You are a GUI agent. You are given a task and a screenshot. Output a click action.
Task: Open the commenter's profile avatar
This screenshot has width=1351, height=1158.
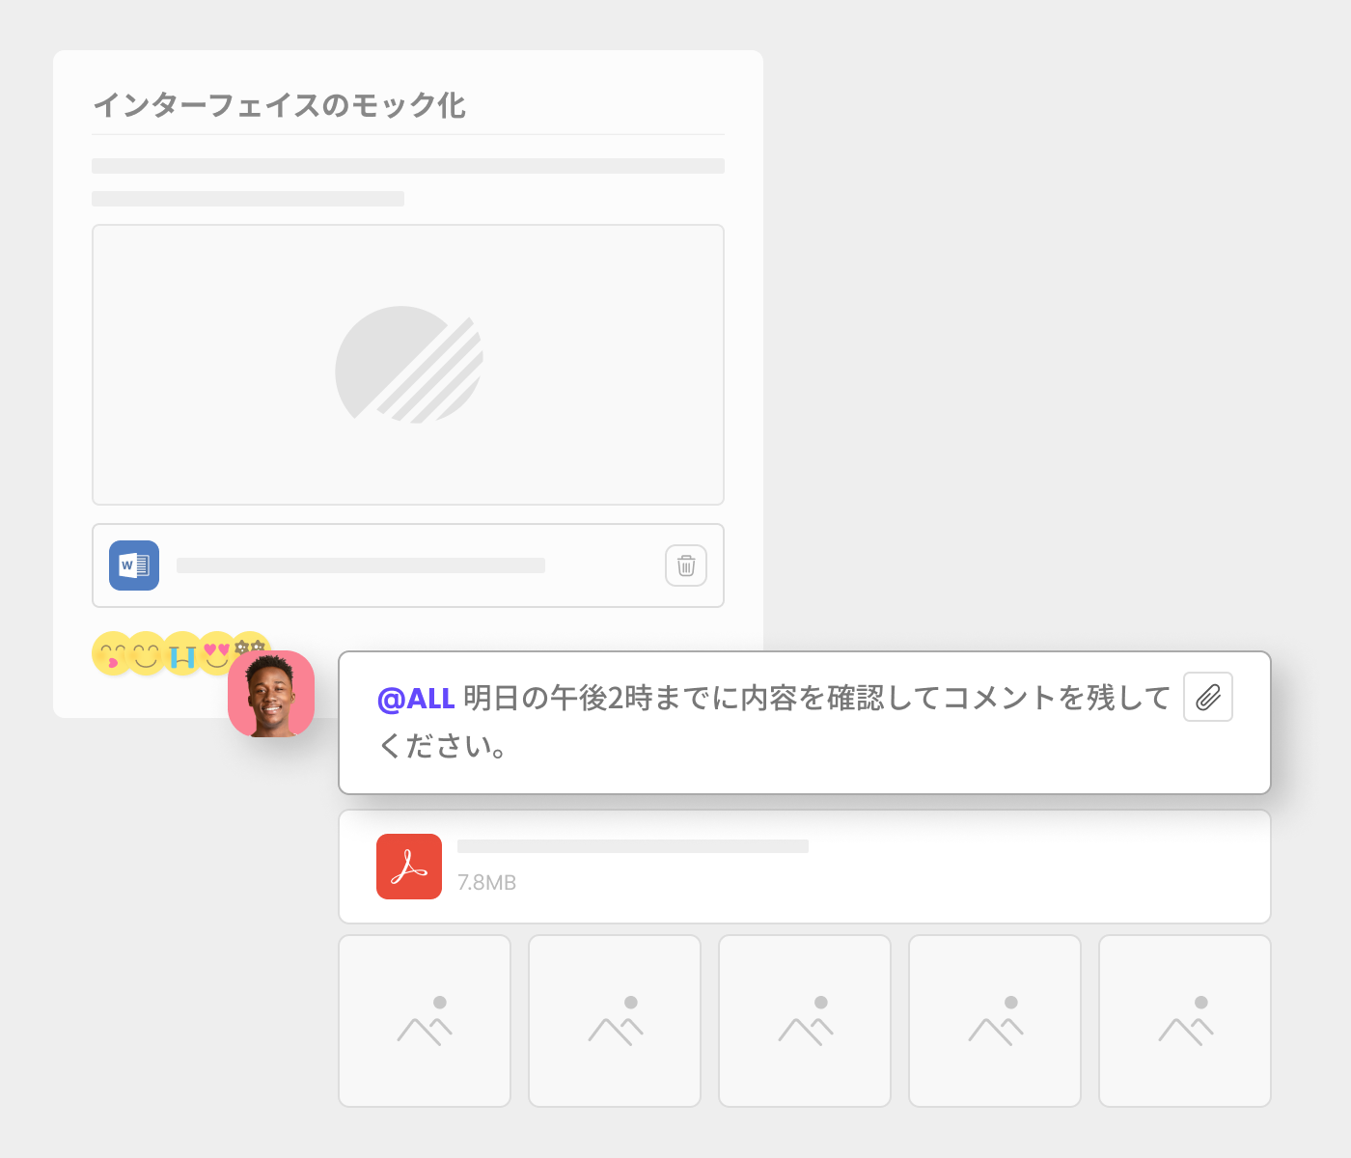click(x=271, y=694)
